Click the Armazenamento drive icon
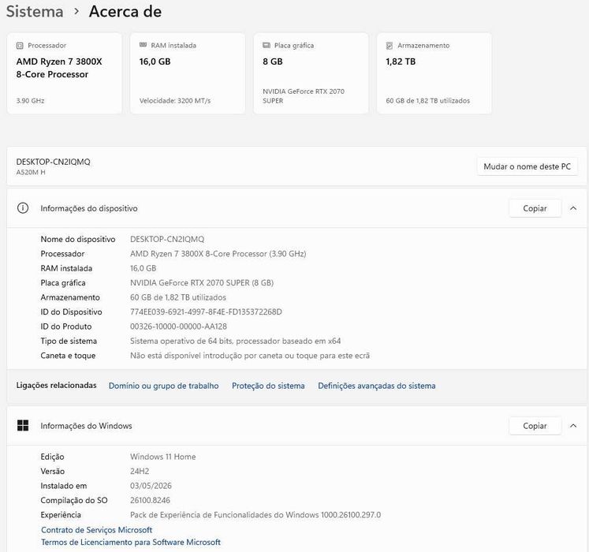 390,46
